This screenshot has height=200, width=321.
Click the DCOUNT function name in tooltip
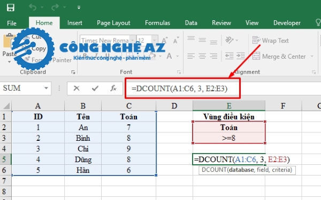coord(214,170)
